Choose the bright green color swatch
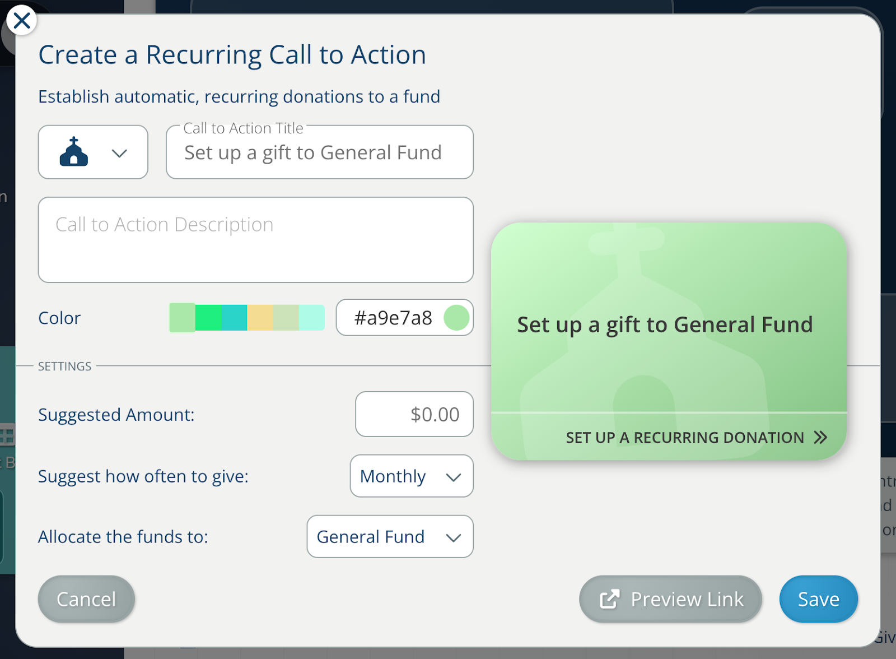 click(x=208, y=318)
